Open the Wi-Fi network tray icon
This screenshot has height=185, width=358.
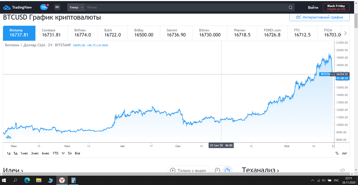[x=318, y=180]
